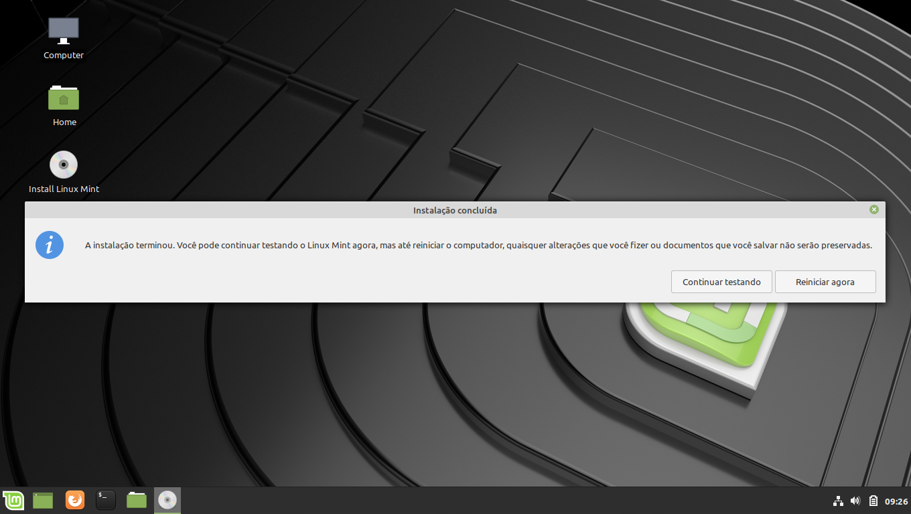Click the Show Desktop panel icon

point(43,500)
